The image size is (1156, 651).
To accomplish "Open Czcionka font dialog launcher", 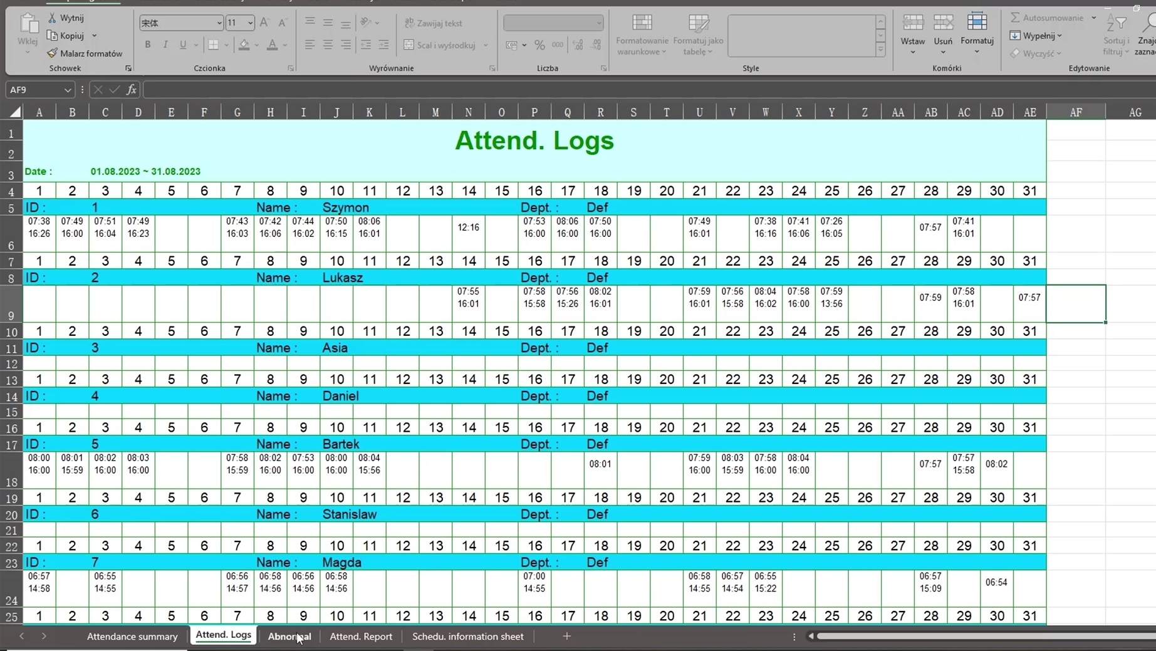I will pos(291,68).
